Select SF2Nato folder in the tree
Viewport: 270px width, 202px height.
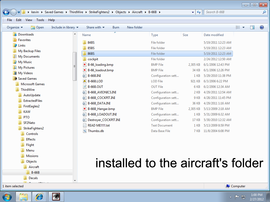click(x=29, y=123)
